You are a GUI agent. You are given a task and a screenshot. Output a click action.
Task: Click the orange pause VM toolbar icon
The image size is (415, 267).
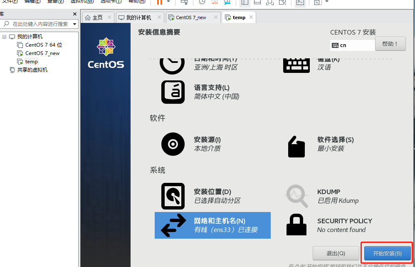tap(160, 2)
